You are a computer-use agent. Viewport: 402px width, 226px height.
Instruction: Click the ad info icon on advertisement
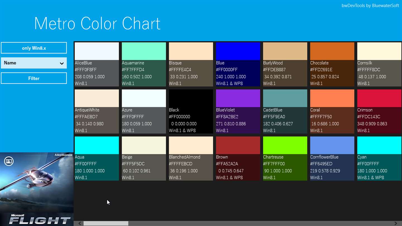pos(9,161)
